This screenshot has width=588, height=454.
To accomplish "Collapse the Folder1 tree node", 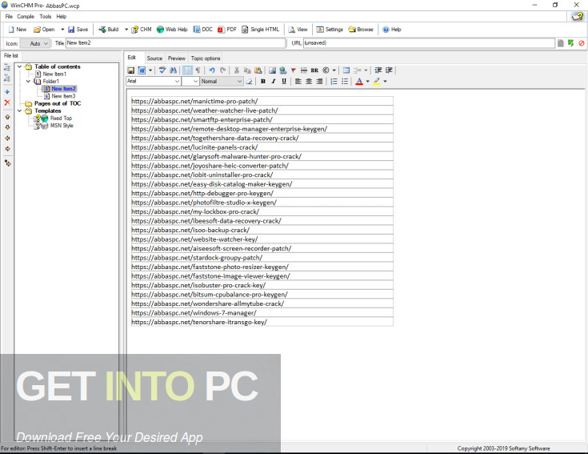I will tap(29, 81).
